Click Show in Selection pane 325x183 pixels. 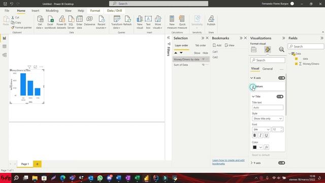click(197, 53)
